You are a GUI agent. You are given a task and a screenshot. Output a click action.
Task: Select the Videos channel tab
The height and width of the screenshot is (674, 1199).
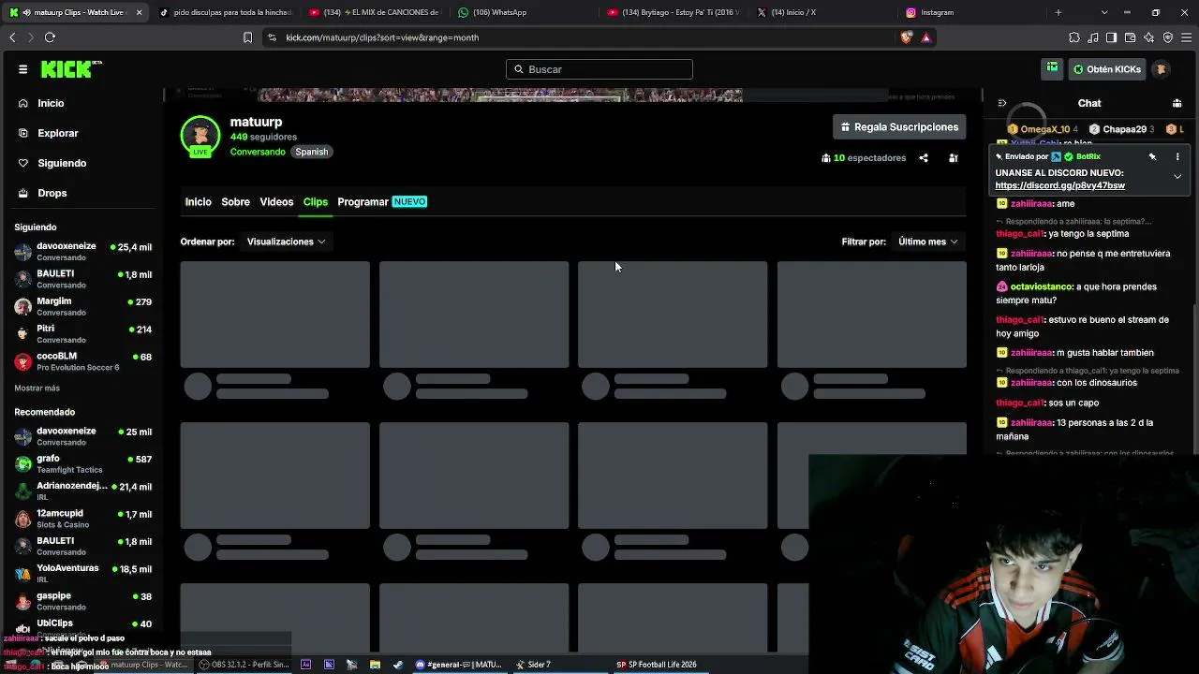tap(276, 202)
